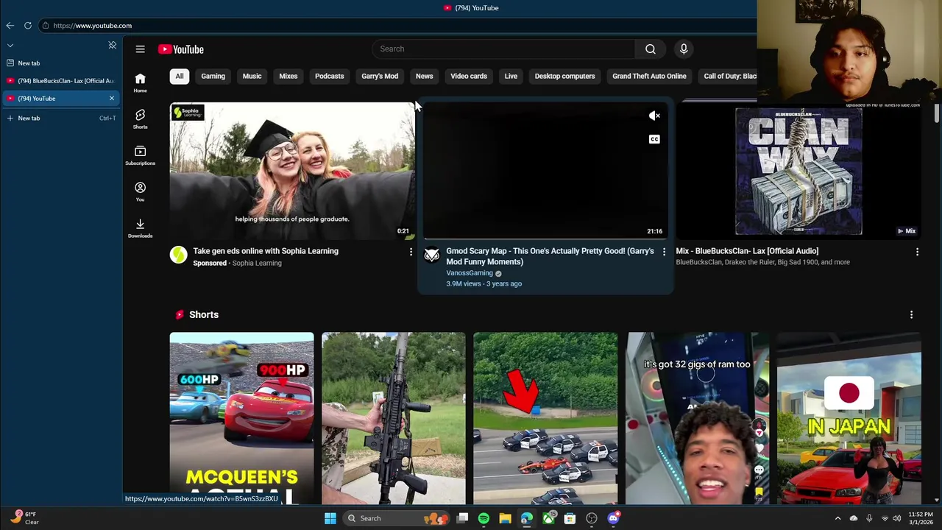Image resolution: width=942 pixels, height=530 pixels.
Task: Open Sophia Learning graduation ad thumbnail
Action: click(x=292, y=171)
